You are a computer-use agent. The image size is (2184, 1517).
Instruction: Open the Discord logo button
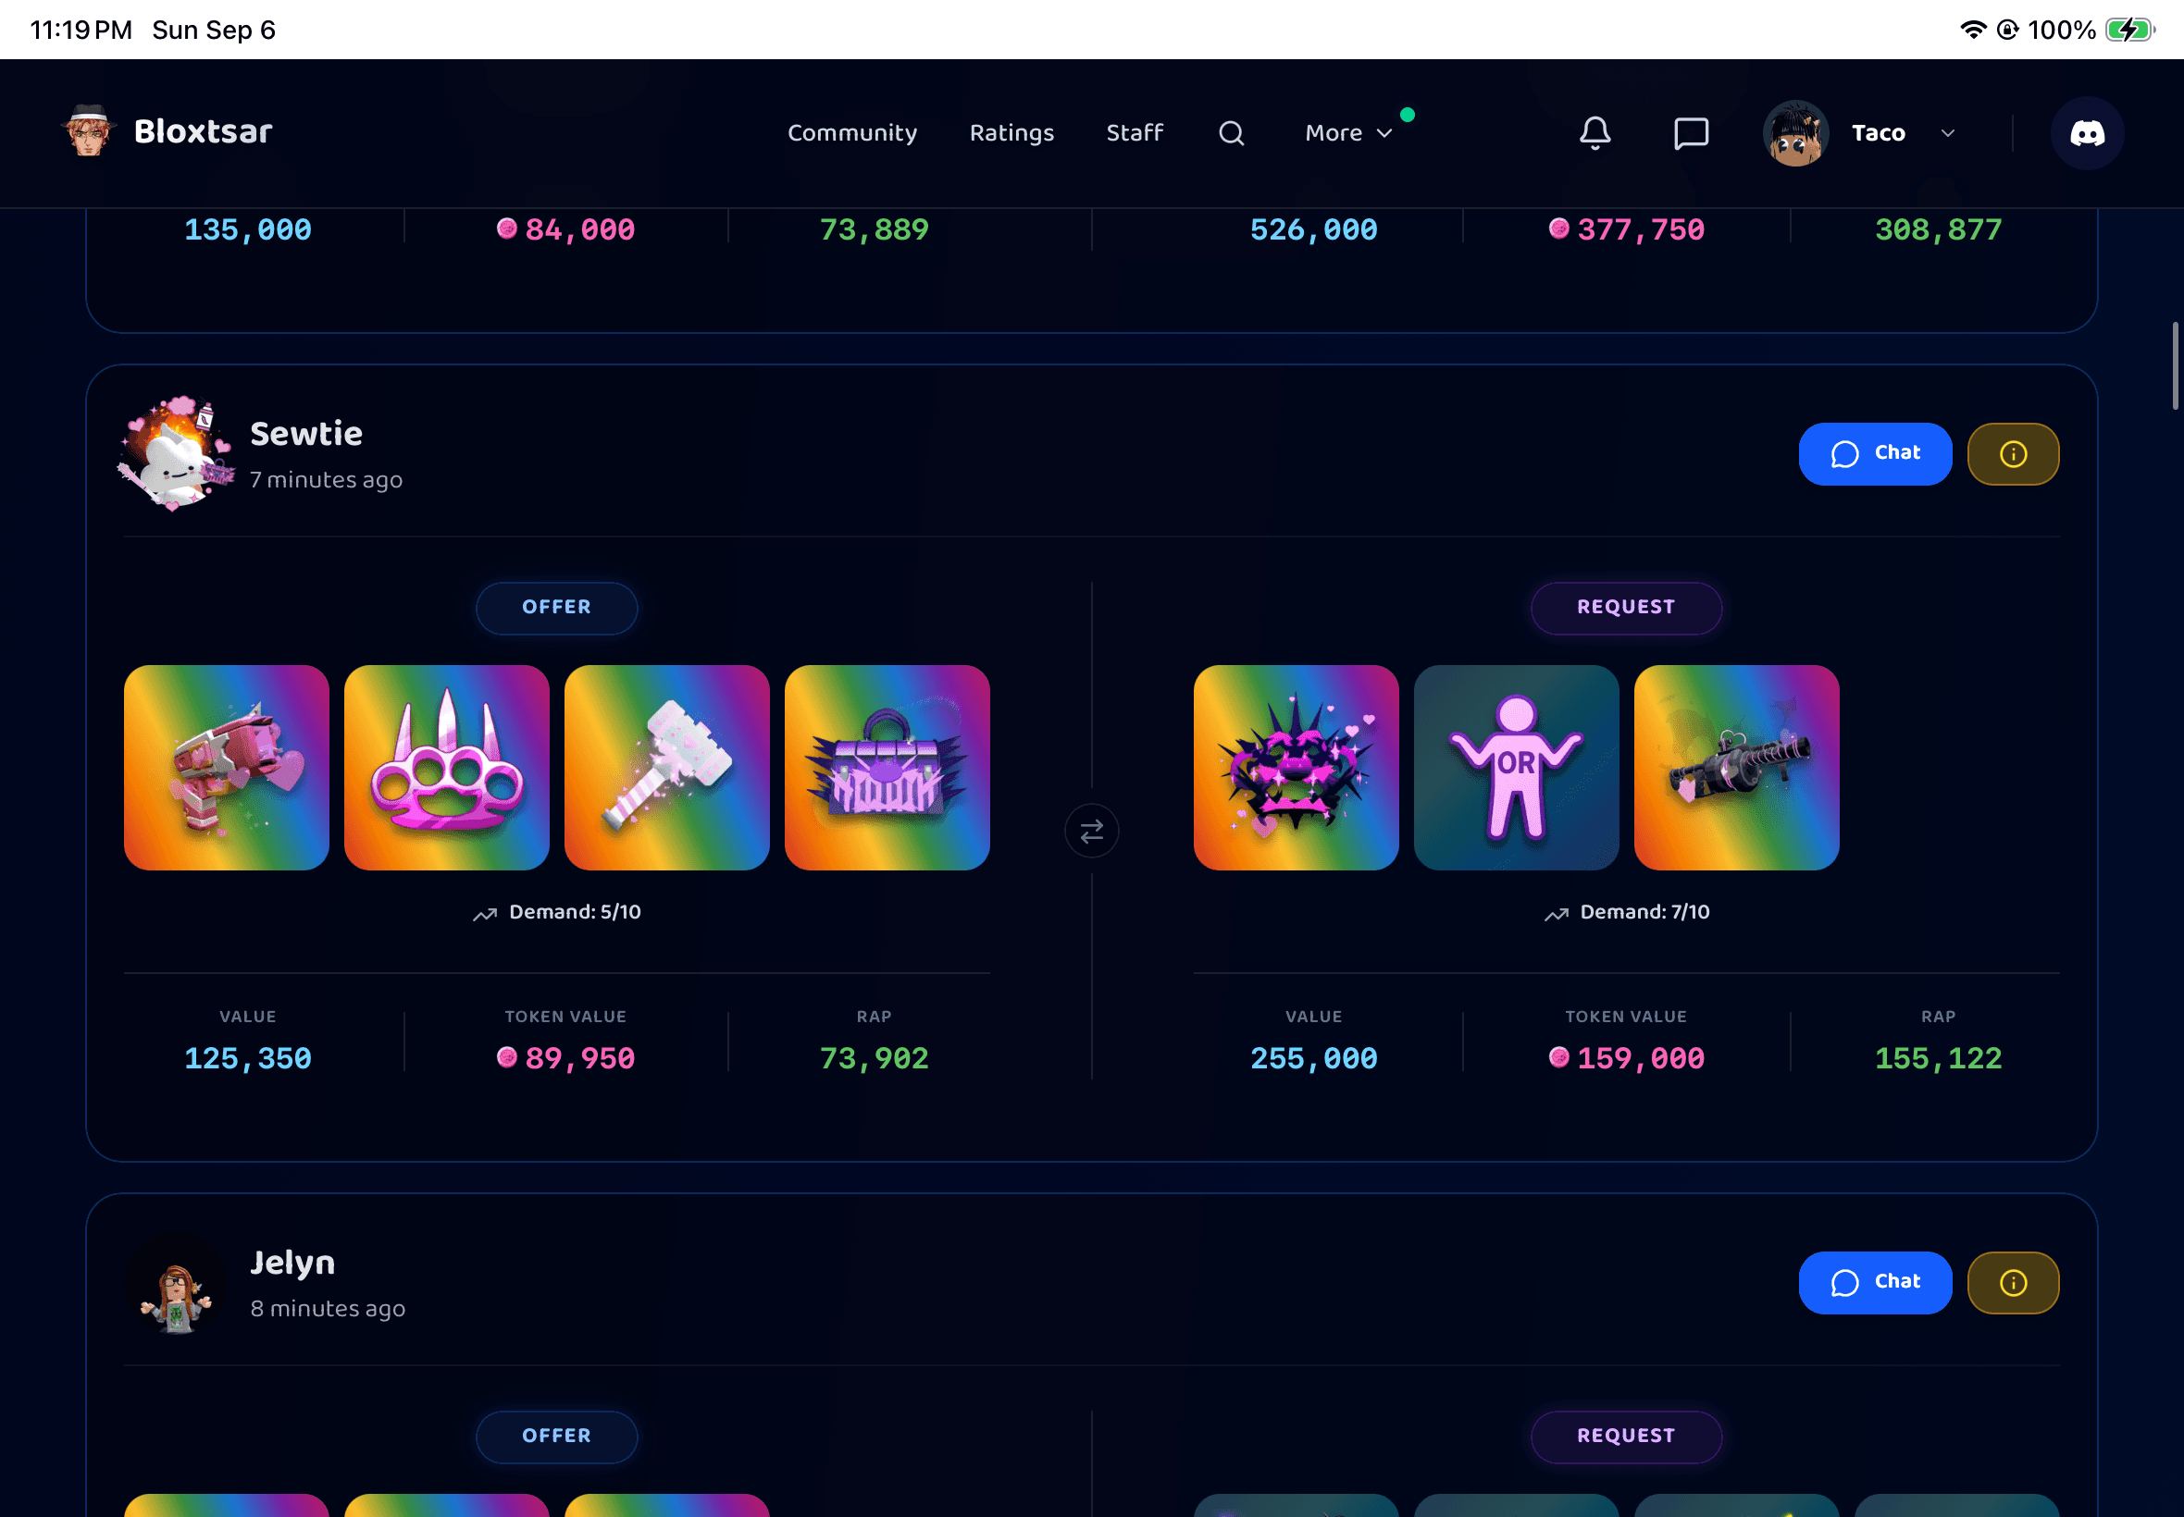2087,133
